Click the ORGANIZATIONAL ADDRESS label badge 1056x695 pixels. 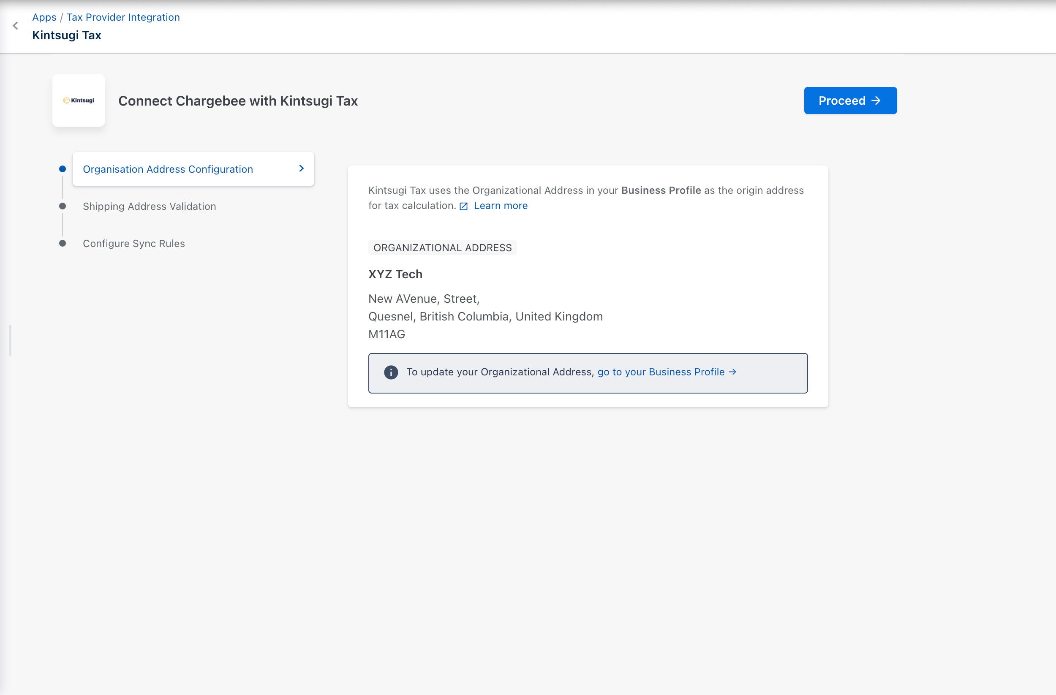[x=442, y=247]
